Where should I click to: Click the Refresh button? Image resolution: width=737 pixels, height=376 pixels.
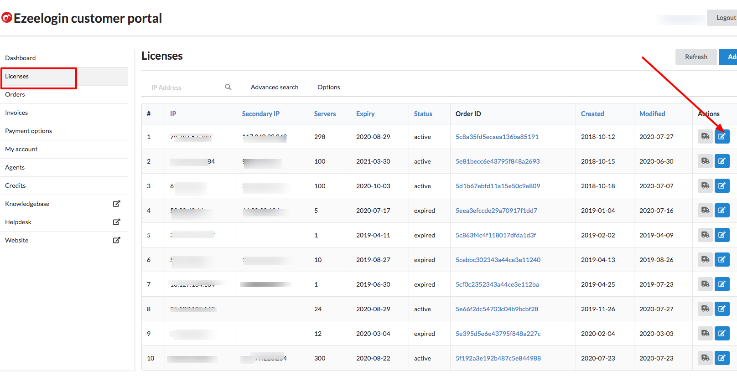(696, 57)
